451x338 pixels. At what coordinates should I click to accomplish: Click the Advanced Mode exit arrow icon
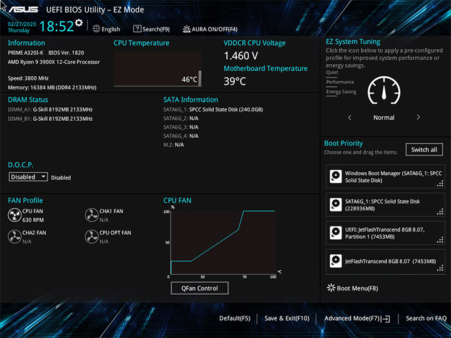pos(385,319)
